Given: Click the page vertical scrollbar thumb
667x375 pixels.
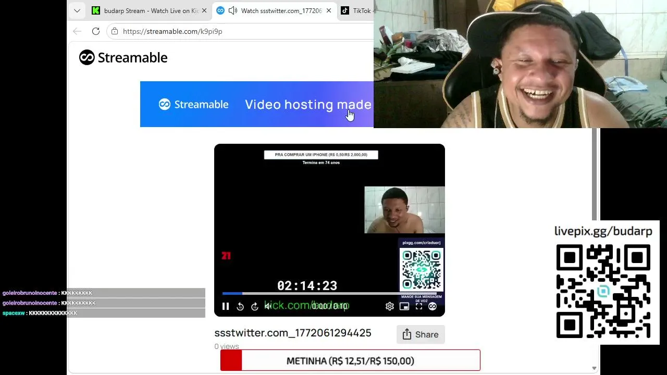Looking at the screenshot, I should coord(594,174).
